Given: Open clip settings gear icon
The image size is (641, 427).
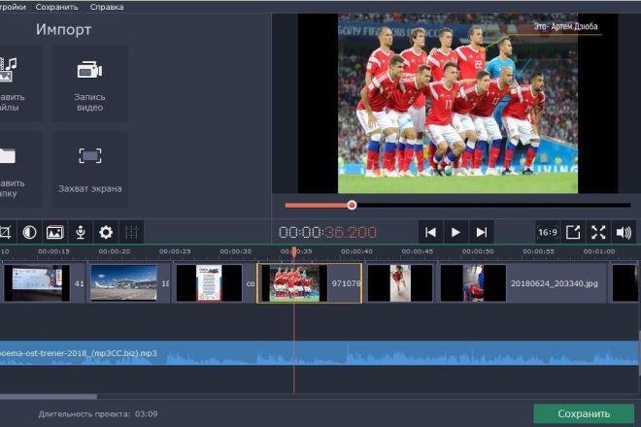Looking at the screenshot, I should [x=106, y=233].
